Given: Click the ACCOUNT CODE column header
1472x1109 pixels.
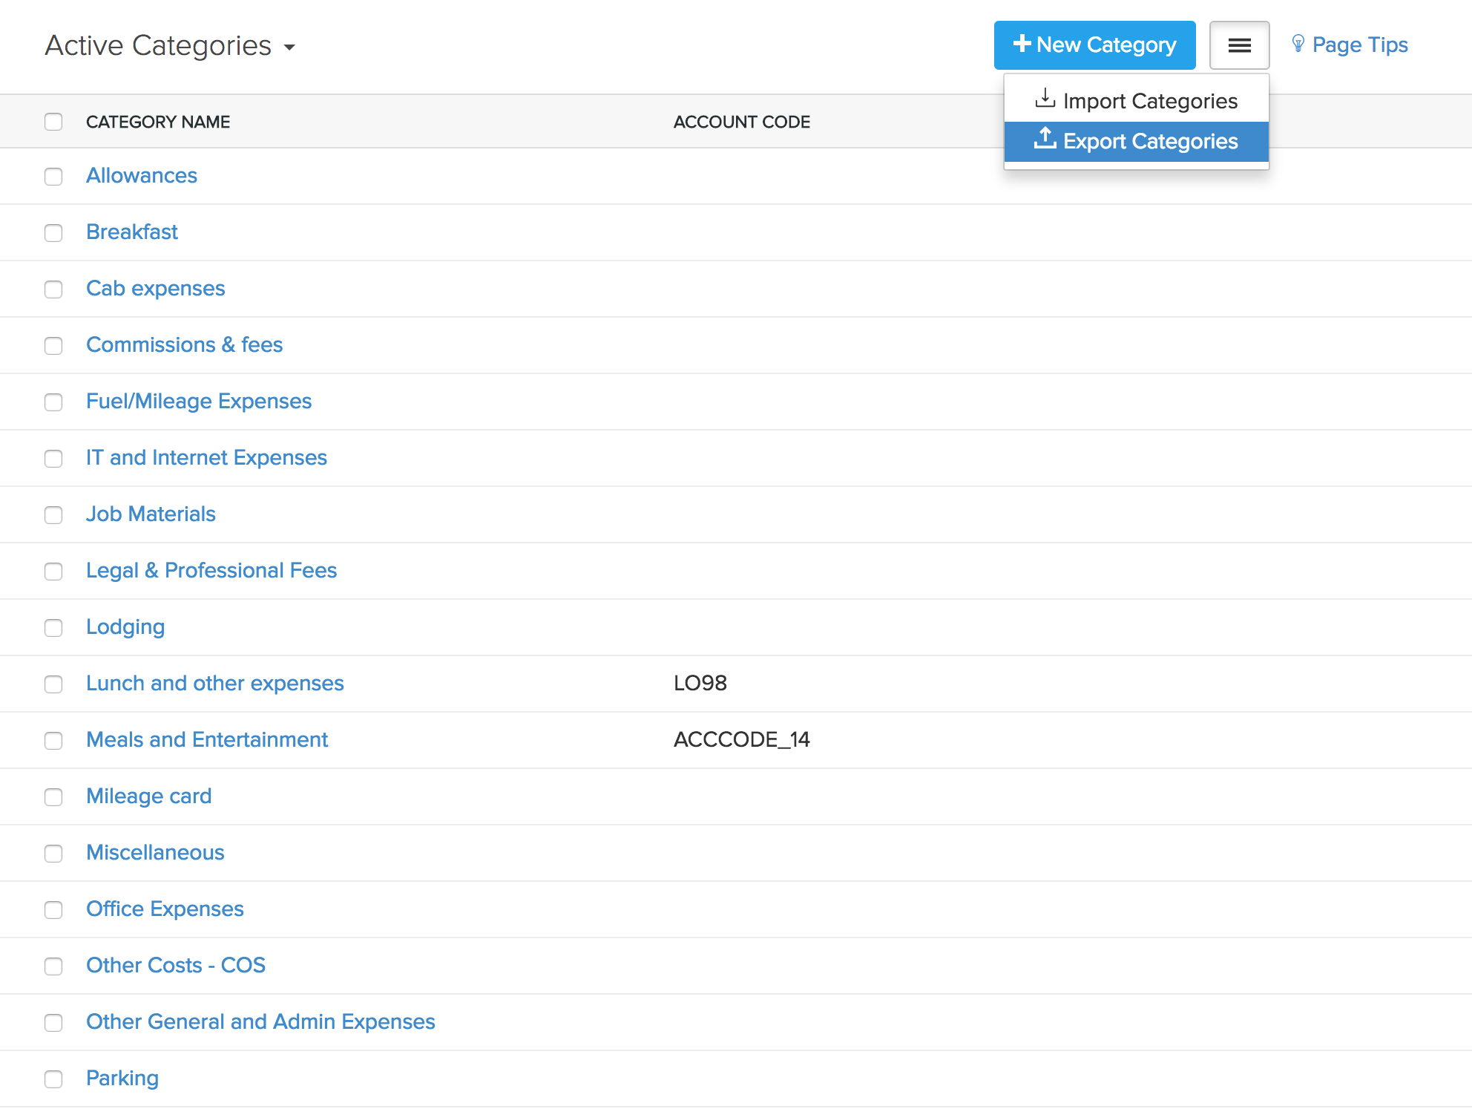Looking at the screenshot, I should 741,122.
